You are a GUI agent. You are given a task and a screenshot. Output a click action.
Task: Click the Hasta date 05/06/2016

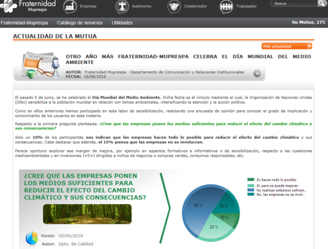tap(71, 236)
